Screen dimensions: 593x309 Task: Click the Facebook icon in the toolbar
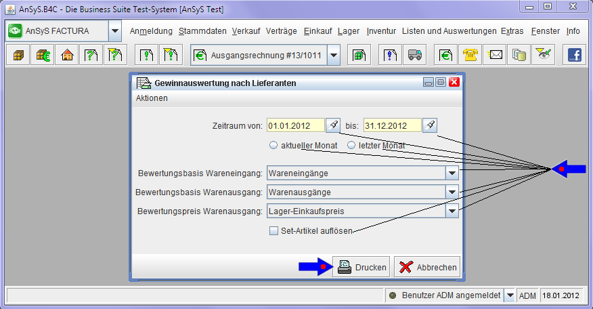pos(575,55)
